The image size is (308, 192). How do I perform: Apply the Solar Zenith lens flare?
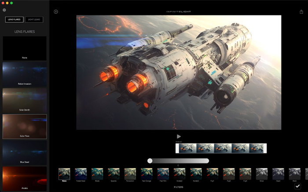pos(25,100)
